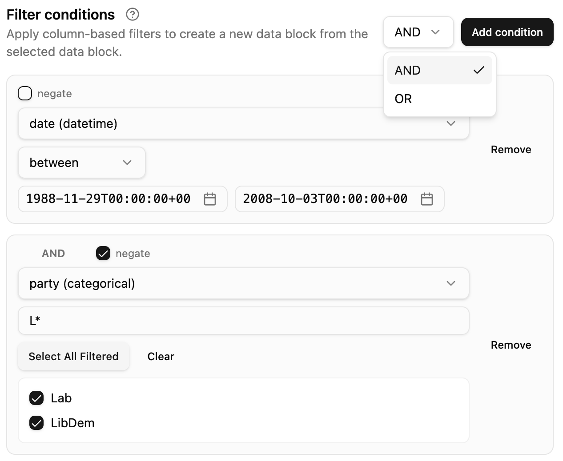The image size is (563, 461).
Task: Focus the L* category search field
Action: point(244,321)
